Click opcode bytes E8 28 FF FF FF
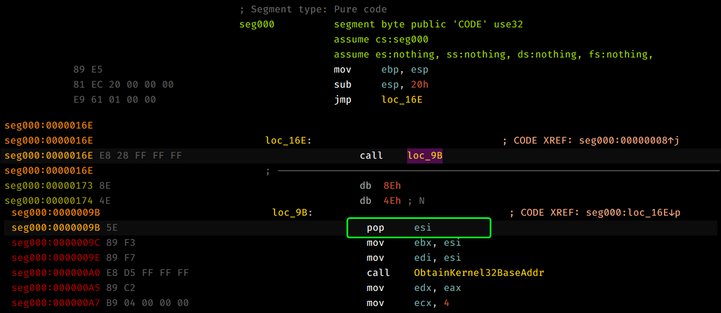The image size is (721, 313). [x=141, y=155]
